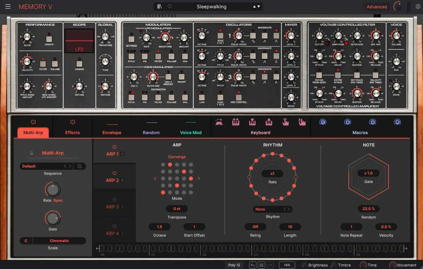Image resolution: width=423 pixels, height=269 pixels.
Task: Enable ARP 1 power toggle
Action: (x=115, y=147)
